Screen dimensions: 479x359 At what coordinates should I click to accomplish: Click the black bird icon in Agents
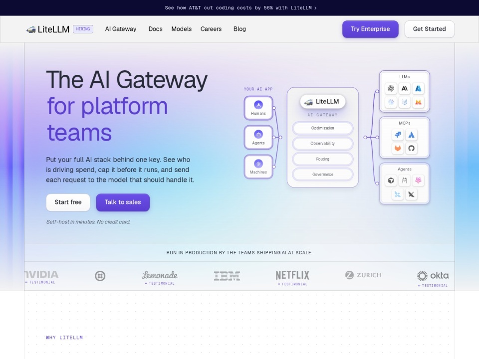click(412, 194)
